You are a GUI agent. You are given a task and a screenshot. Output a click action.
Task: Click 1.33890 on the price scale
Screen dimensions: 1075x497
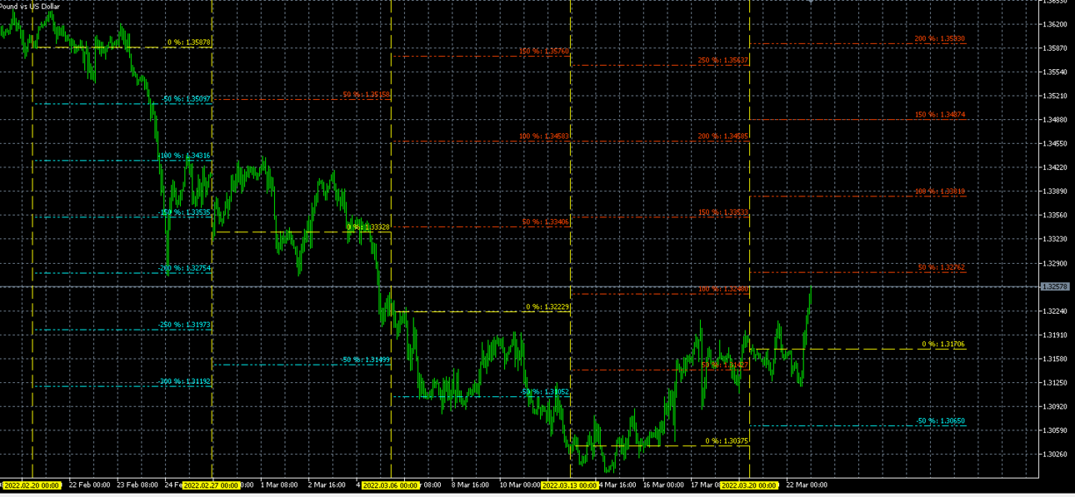[1055, 191]
